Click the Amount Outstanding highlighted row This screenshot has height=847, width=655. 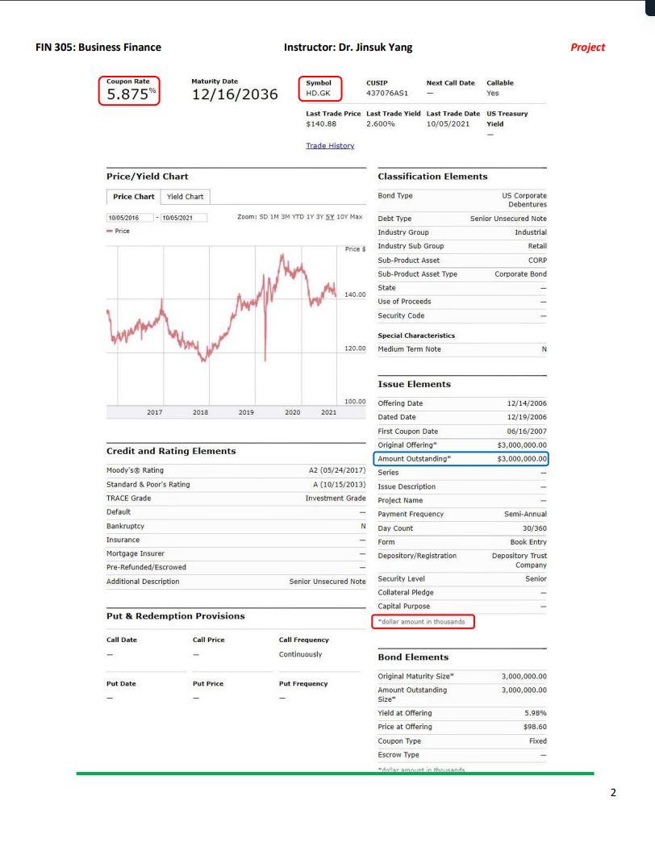(464, 459)
